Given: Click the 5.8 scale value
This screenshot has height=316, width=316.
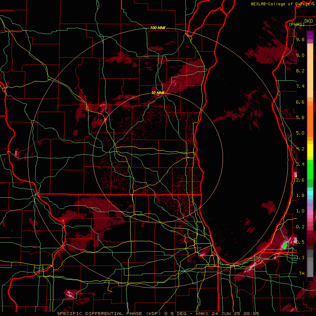Looking at the screenshot, I should 300,118.
